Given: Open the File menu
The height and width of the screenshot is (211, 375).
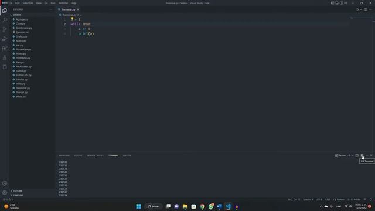Looking at the screenshot, I should (11, 3).
